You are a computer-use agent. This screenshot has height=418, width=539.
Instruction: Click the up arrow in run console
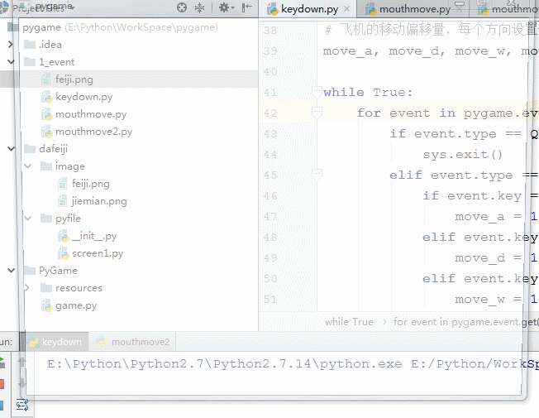(21, 362)
